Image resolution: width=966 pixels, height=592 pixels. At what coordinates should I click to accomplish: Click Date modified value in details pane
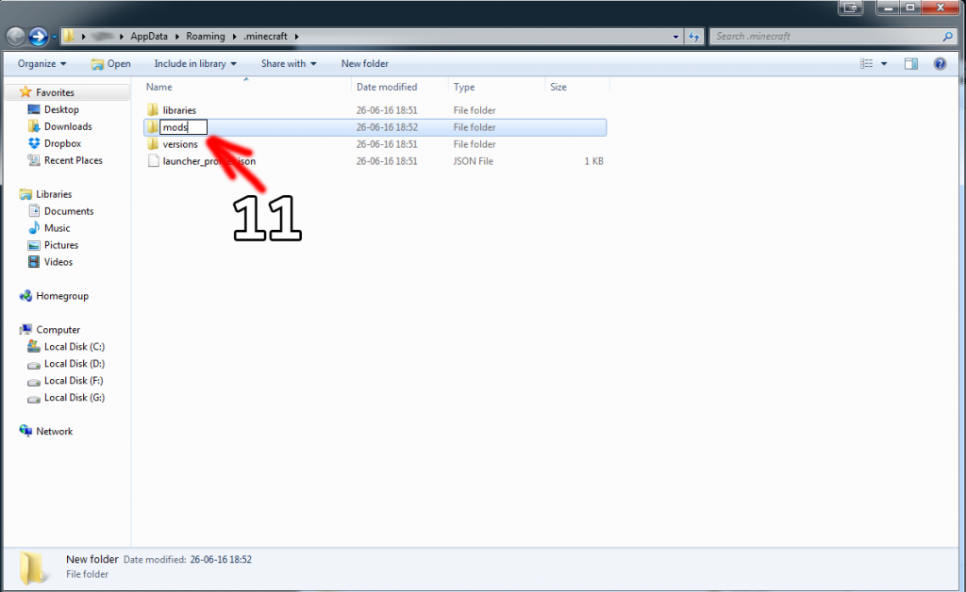pos(221,559)
